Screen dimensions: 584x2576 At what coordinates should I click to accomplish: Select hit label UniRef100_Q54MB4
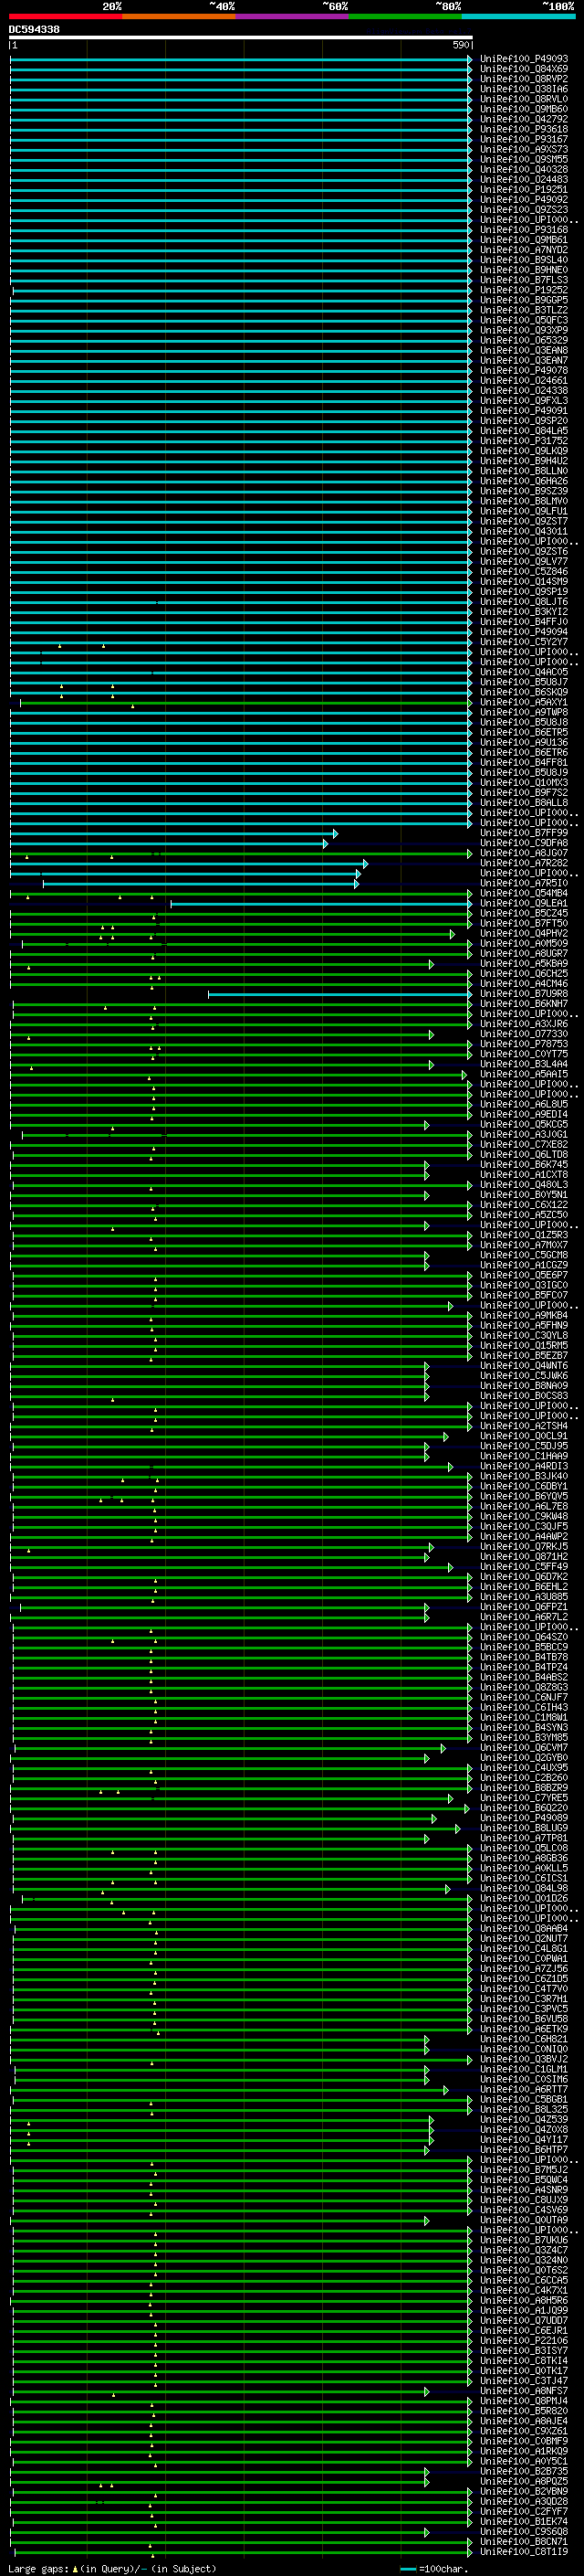click(524, 893)
